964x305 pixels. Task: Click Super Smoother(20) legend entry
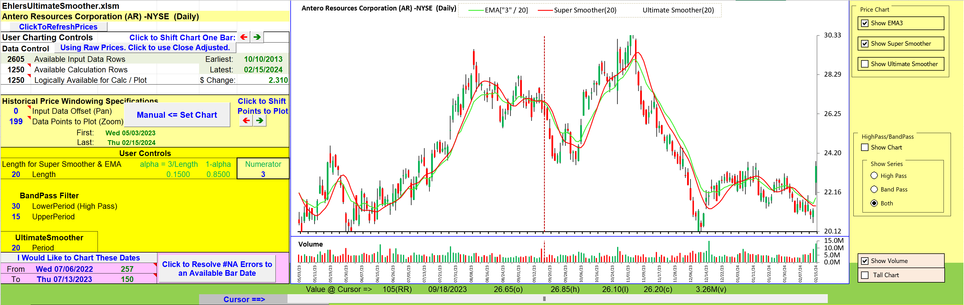coord(577,10)
